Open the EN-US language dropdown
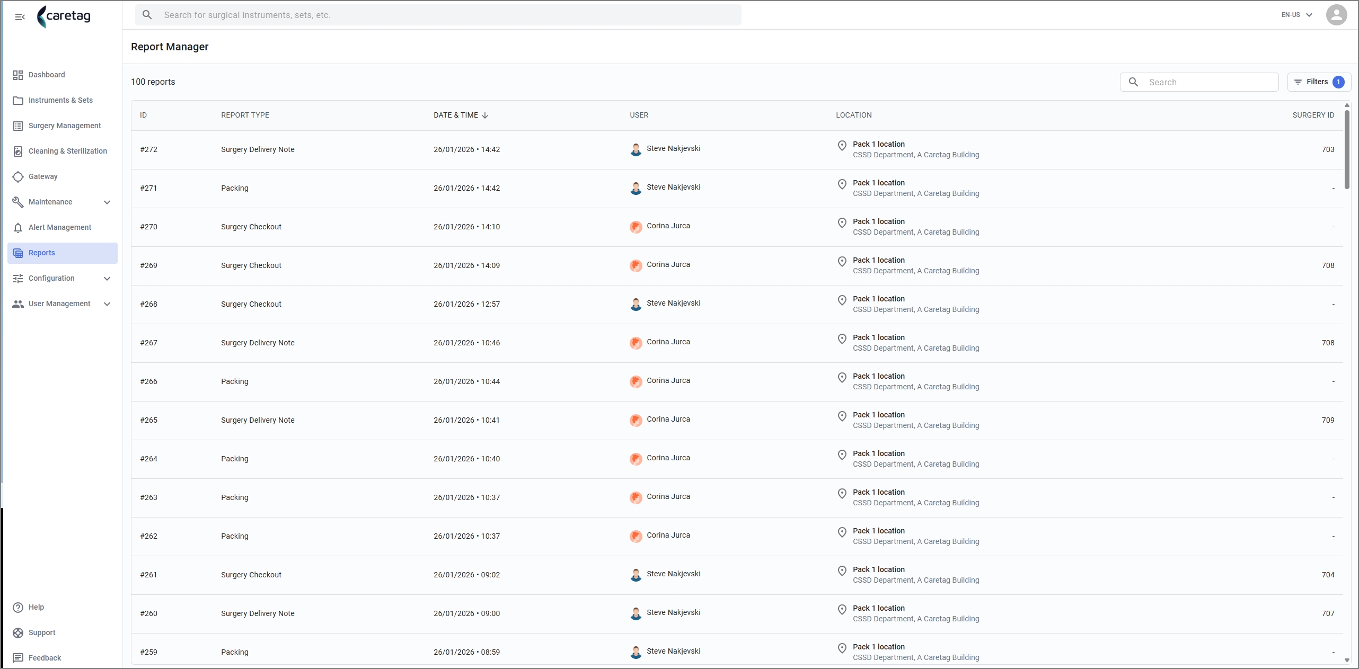Viewport: 1359px width, 669px height. (1296, 15)
